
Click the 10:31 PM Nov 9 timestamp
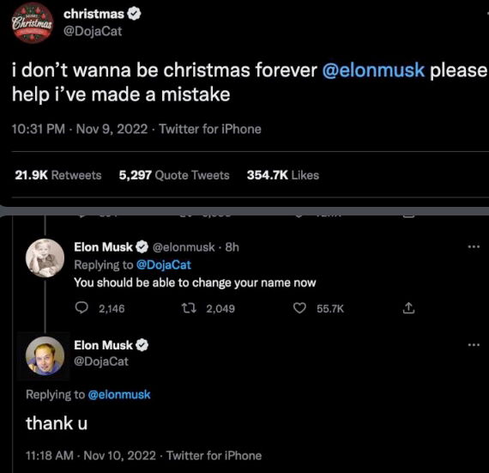(80, 129)
